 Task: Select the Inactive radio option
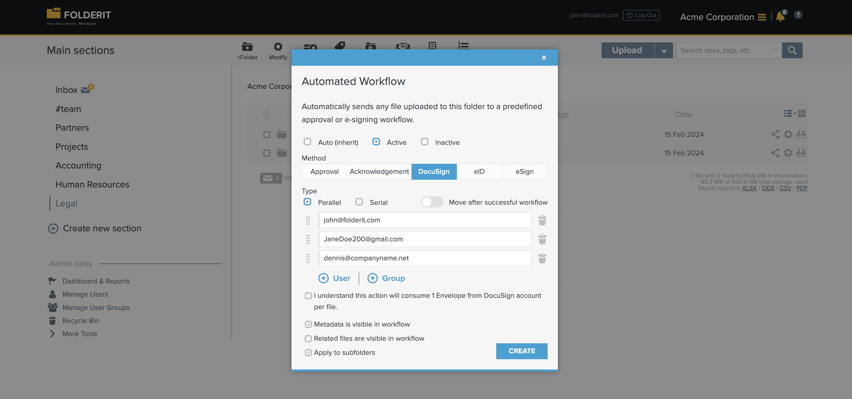click(424, 142)
